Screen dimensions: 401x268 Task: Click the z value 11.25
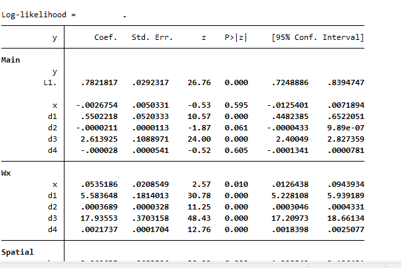click(200, 207)
